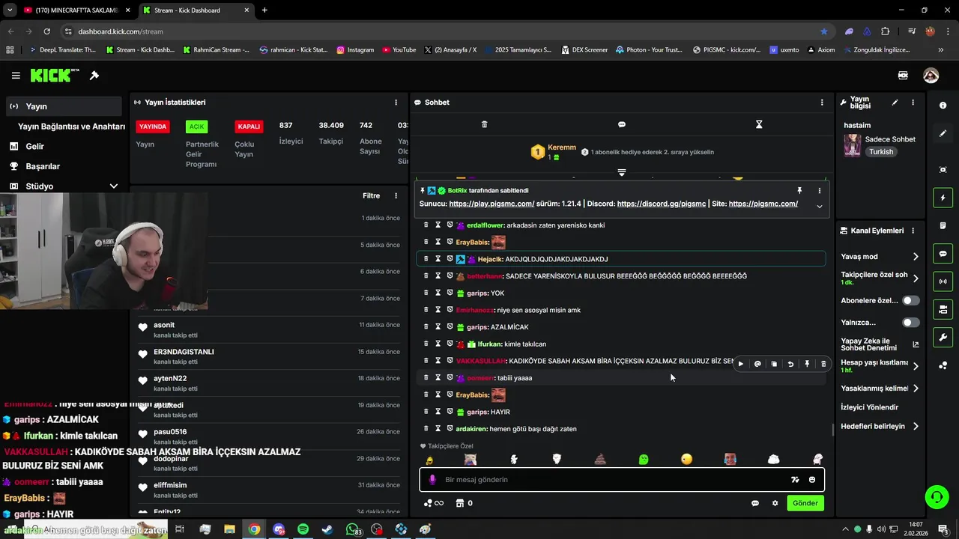The height and width of the screenshot is (539, 959).
Task: Open the Chrome tab search dropdown
Action: coord(10,10)
